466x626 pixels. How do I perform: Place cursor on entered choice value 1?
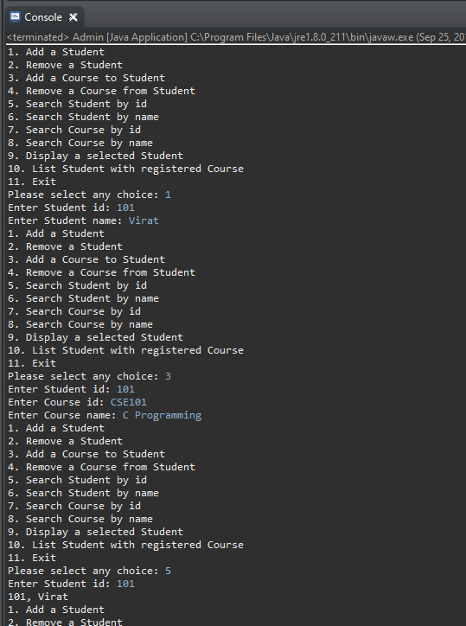tap(168, 195)
